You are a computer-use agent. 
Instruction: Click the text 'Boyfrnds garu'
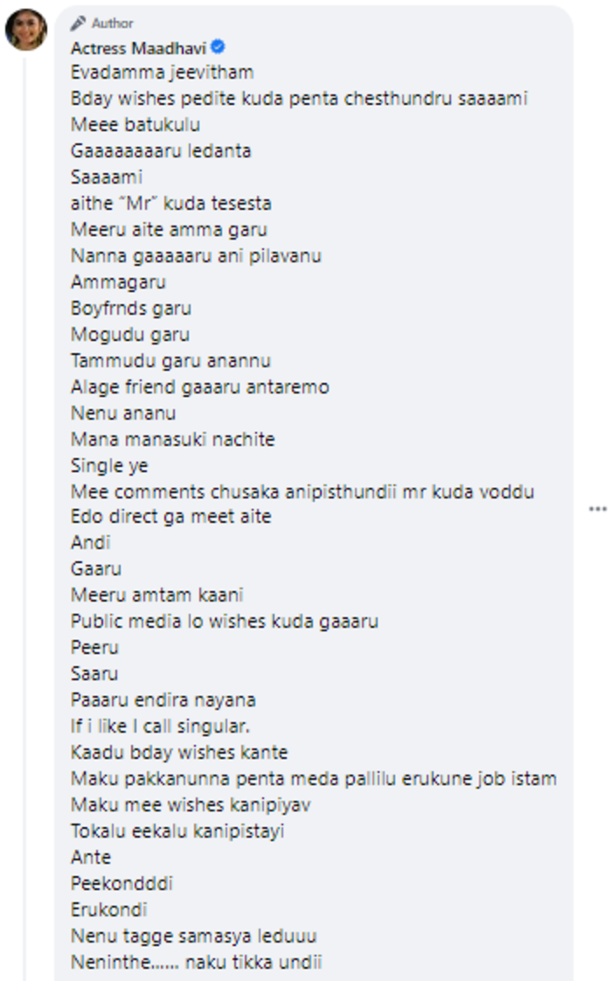click(x=131, y=309)
